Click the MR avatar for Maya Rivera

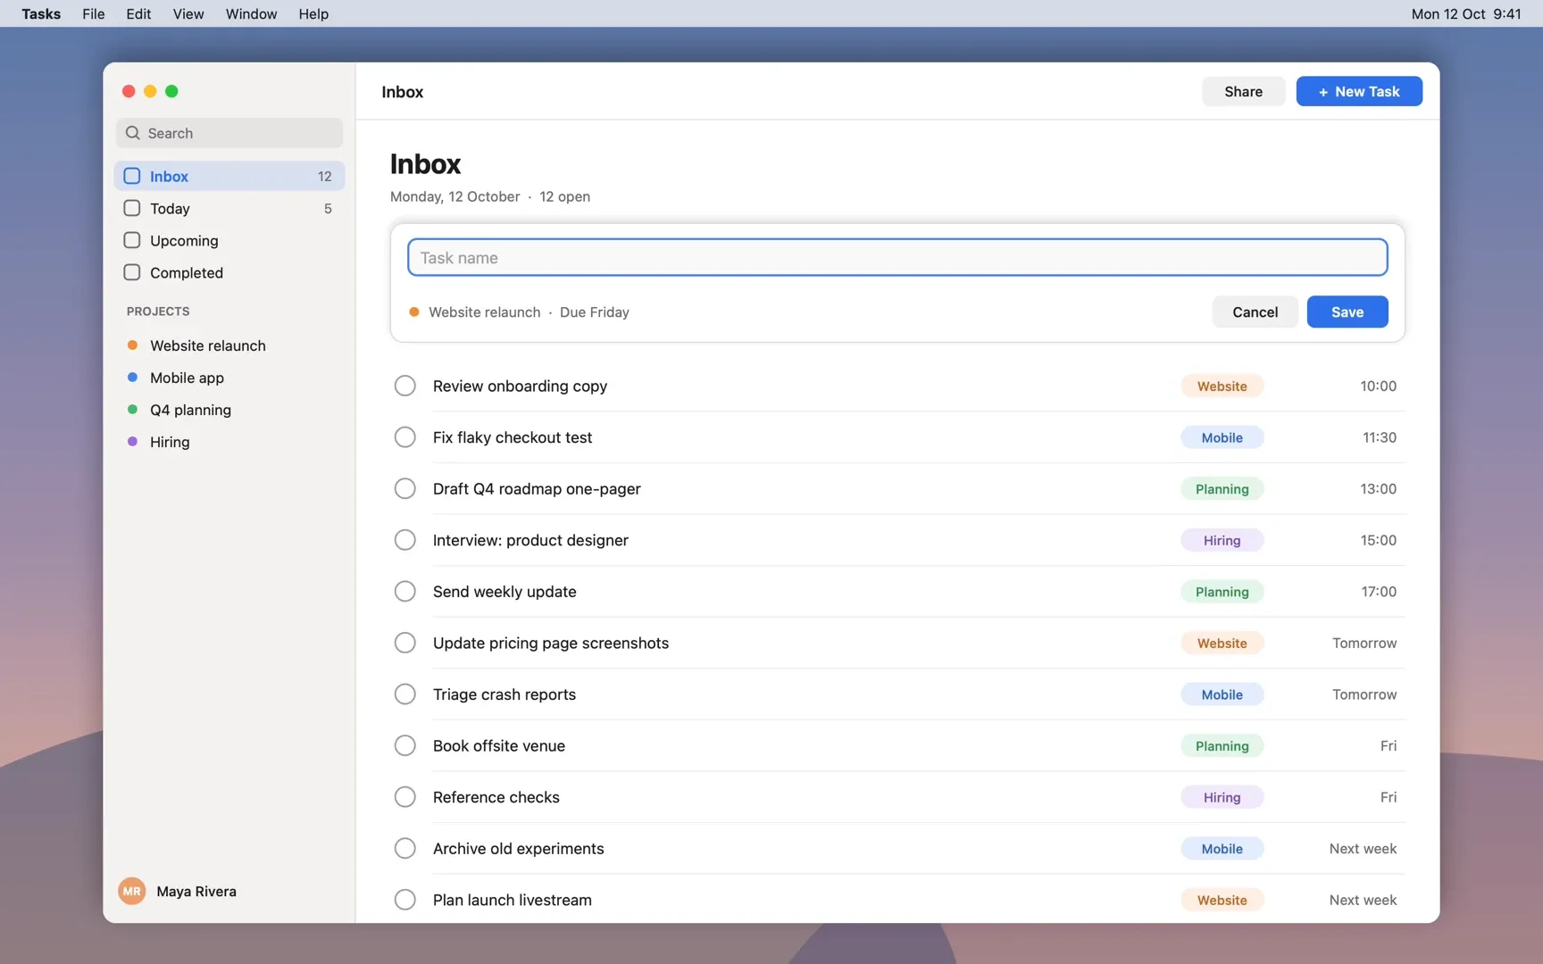[x=132, y=891]
